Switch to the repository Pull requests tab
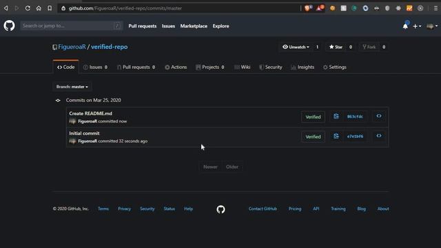This screenshot has height=248, width=441. point(136,67)
